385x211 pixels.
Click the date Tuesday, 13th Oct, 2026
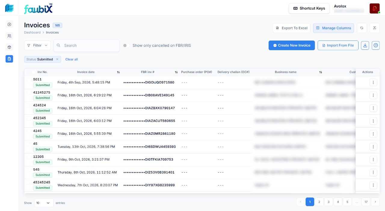tap(86, 147)
